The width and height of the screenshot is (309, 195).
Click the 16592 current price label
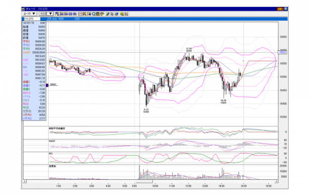283,52
